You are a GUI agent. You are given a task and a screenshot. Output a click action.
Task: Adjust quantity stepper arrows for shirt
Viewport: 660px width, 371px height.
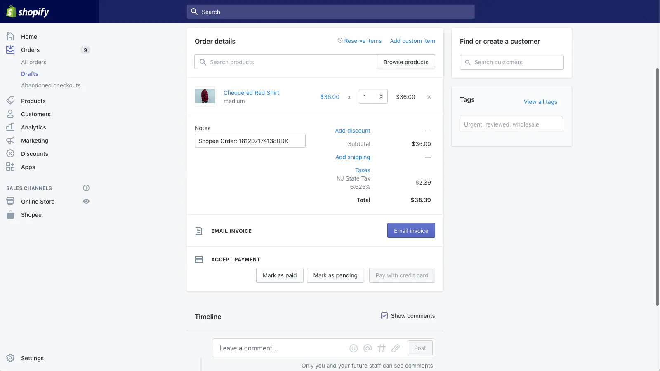pos(381,97)
